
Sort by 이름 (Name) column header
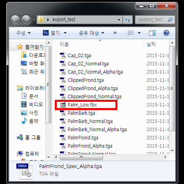click(x=64, y=44)
